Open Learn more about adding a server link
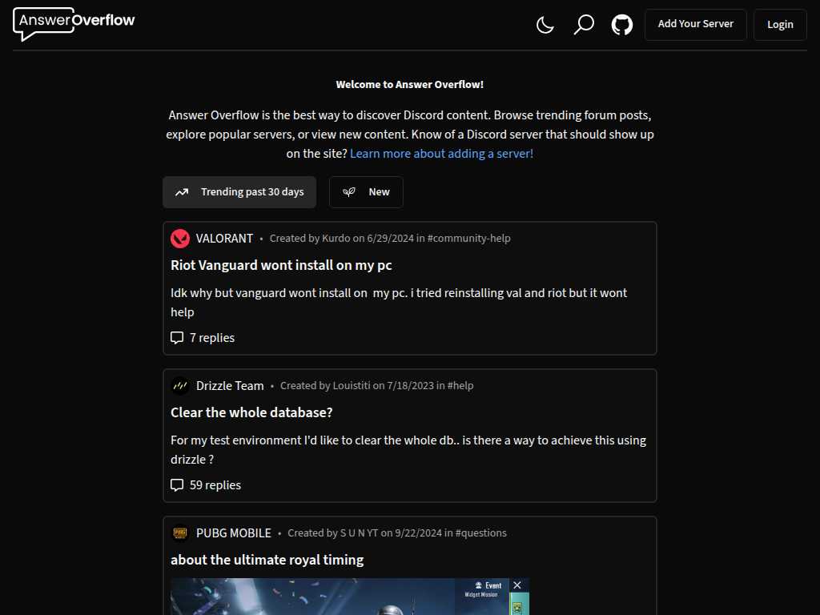This screenshot has width=820, height=615. click(x=441, y=154)
